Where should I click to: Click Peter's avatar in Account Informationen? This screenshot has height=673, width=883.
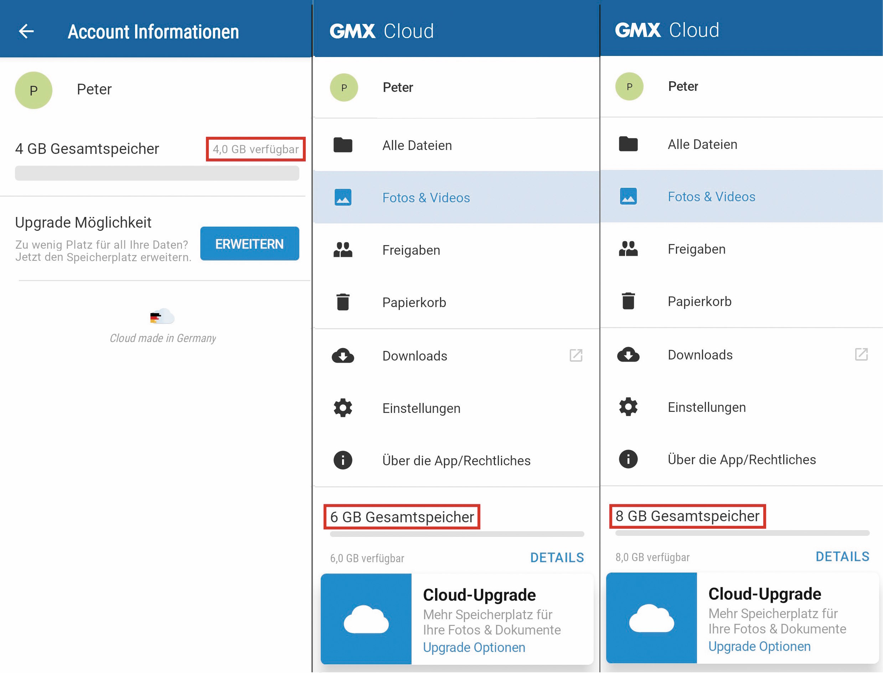click(x=33, y=90)
